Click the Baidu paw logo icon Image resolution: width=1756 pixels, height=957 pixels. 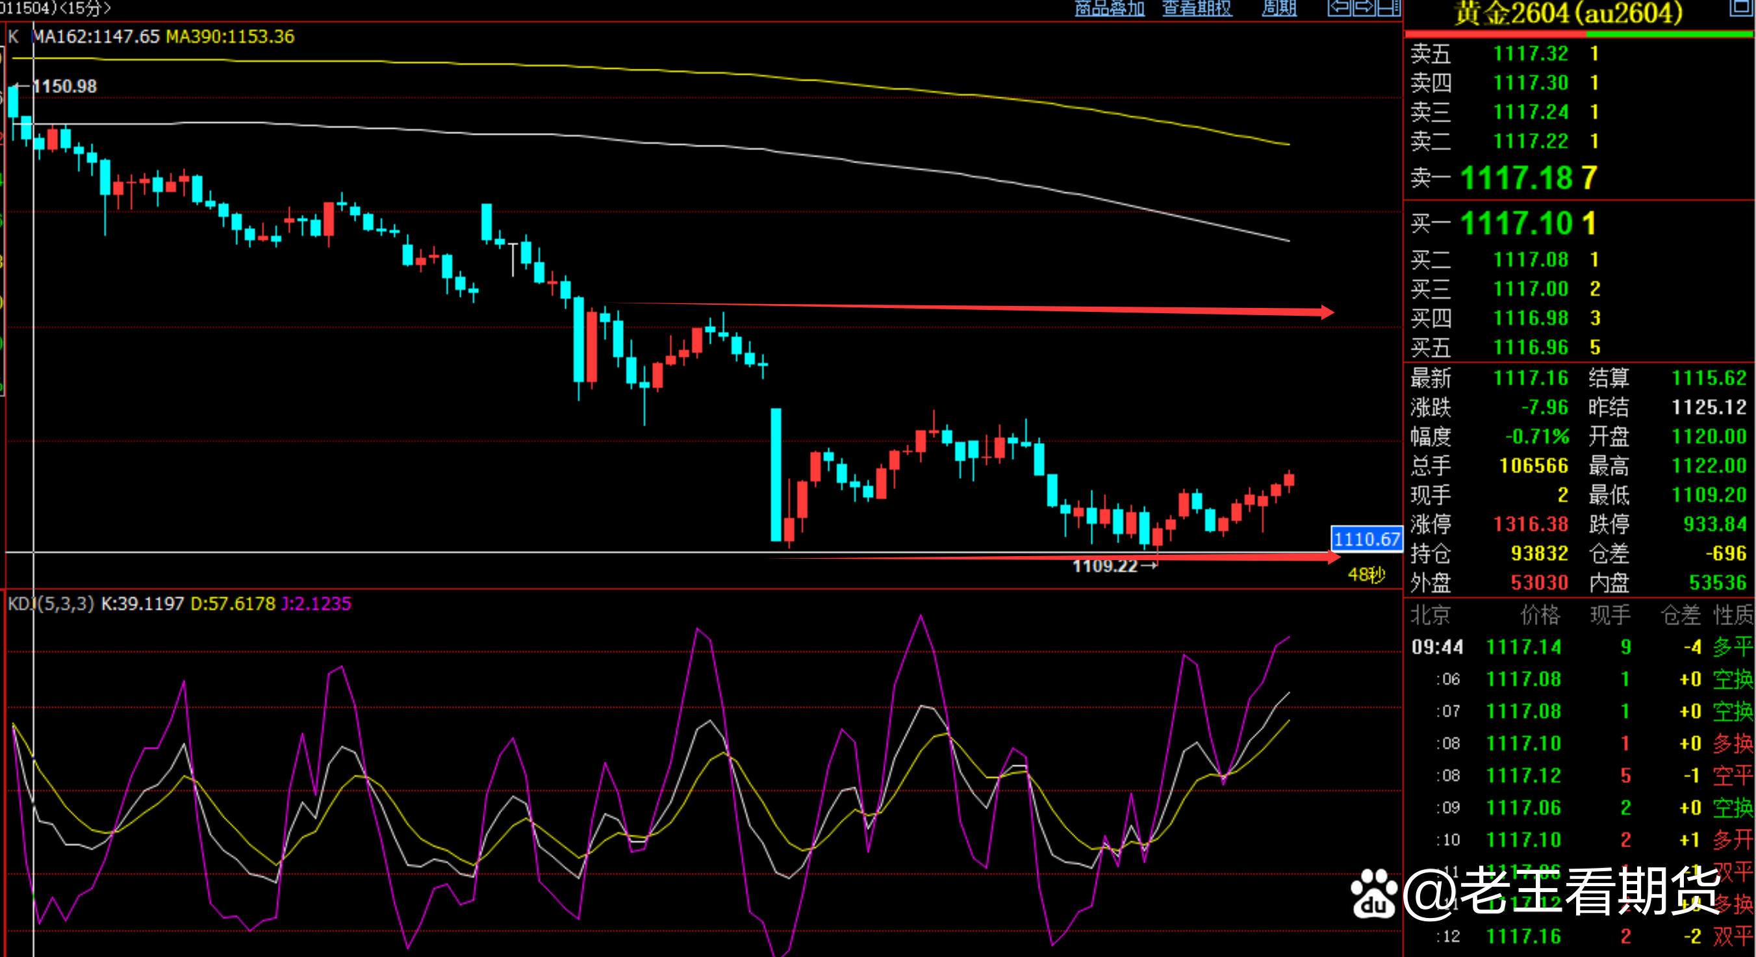point(1373,894)
